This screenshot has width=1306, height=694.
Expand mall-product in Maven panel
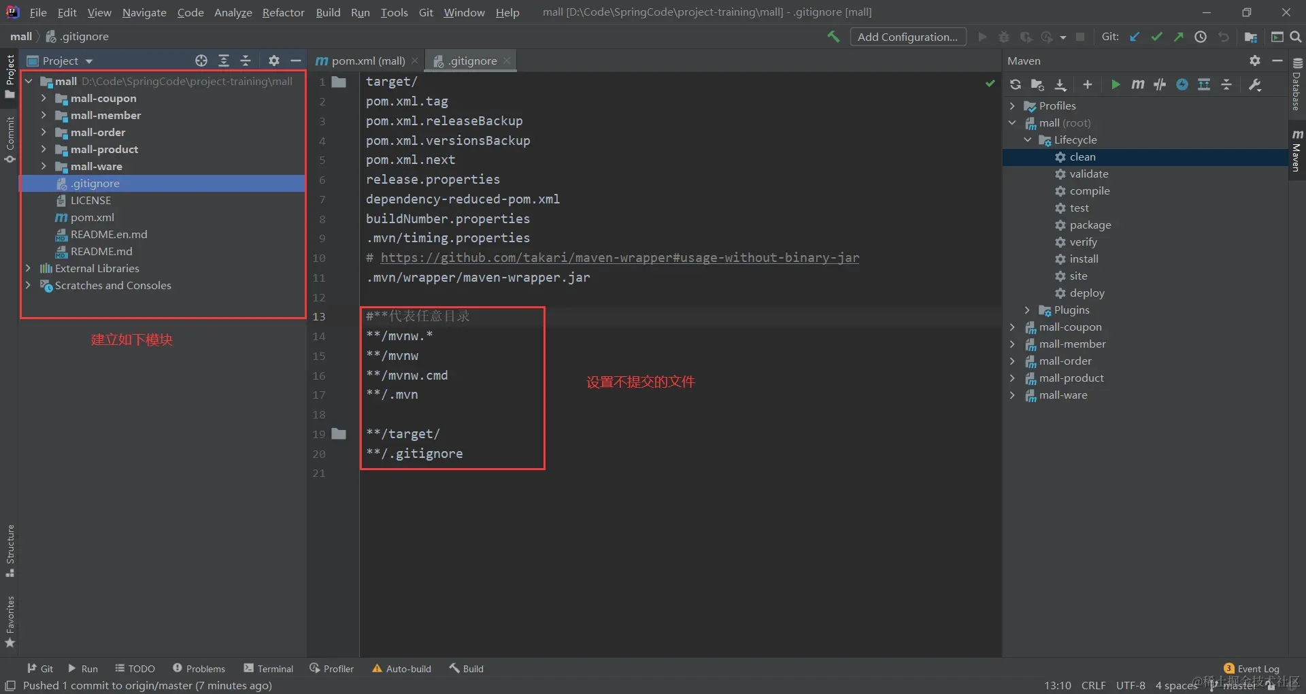pos(1012,378)
